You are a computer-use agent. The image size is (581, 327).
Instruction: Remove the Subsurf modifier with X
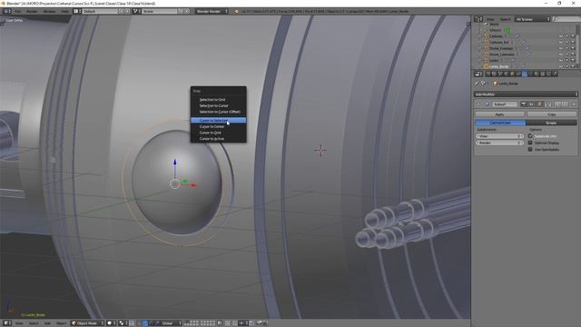[x=575, y=104]
